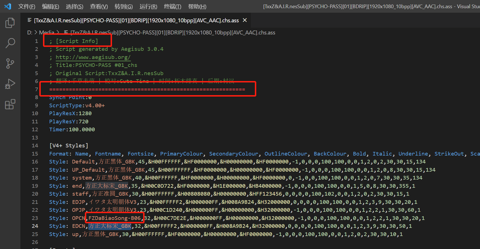This screenshot has width=480, height=249.
Task: Click 'Original Script:TxxZ&A.I.R.nesSub' line
Action: coord(109,73)
